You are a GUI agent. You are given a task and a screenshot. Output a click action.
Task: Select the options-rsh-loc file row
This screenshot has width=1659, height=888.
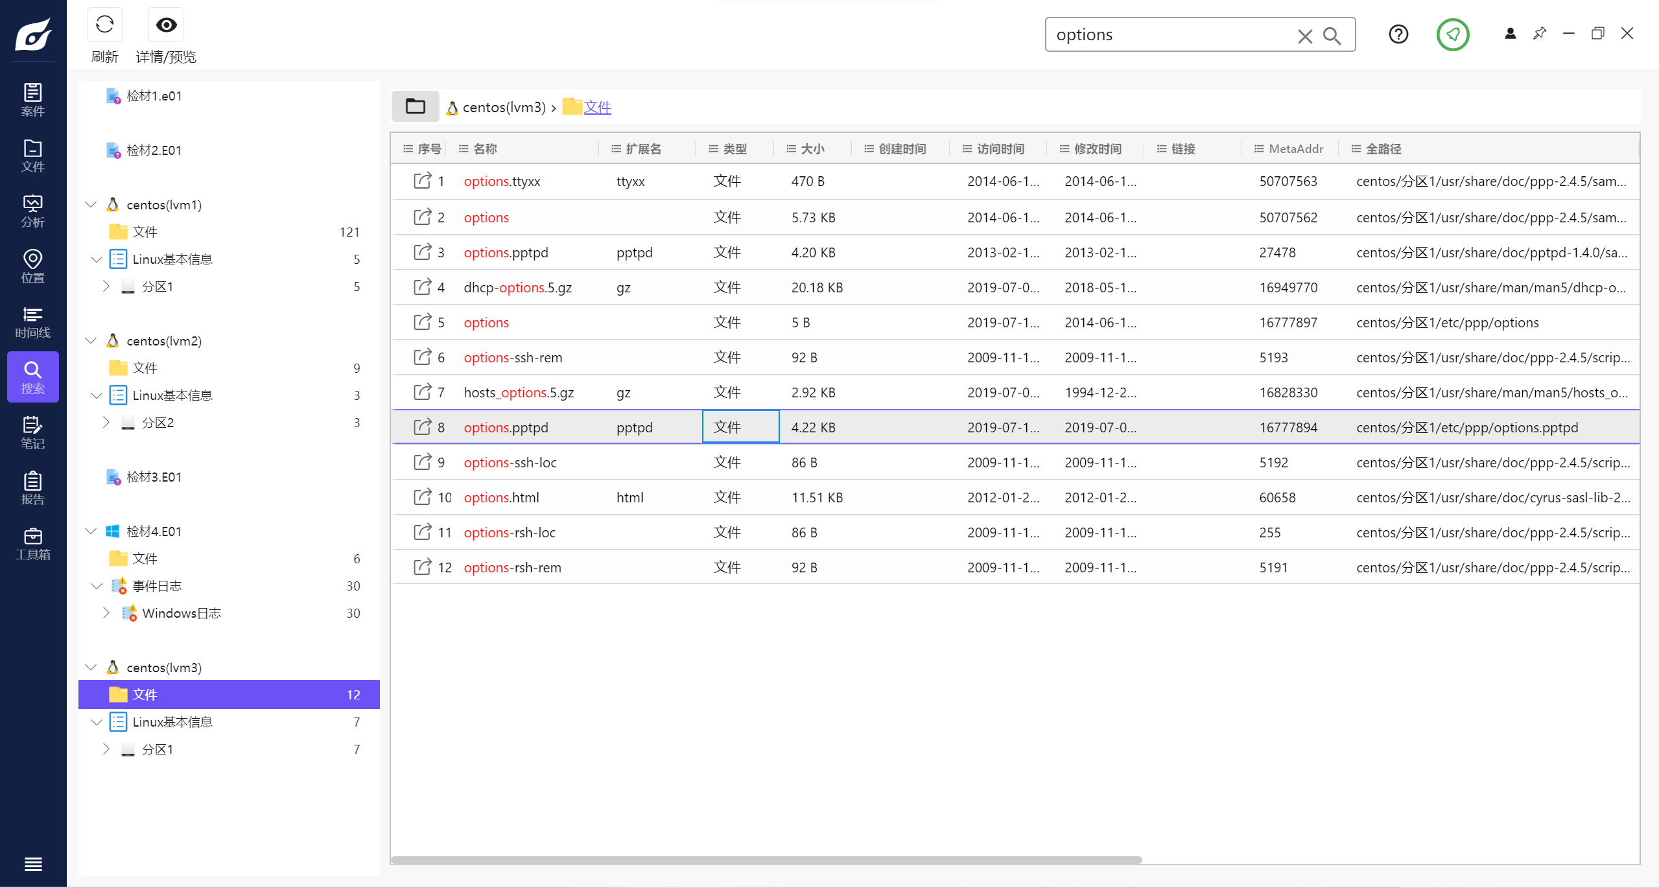tap(1015, 532)
